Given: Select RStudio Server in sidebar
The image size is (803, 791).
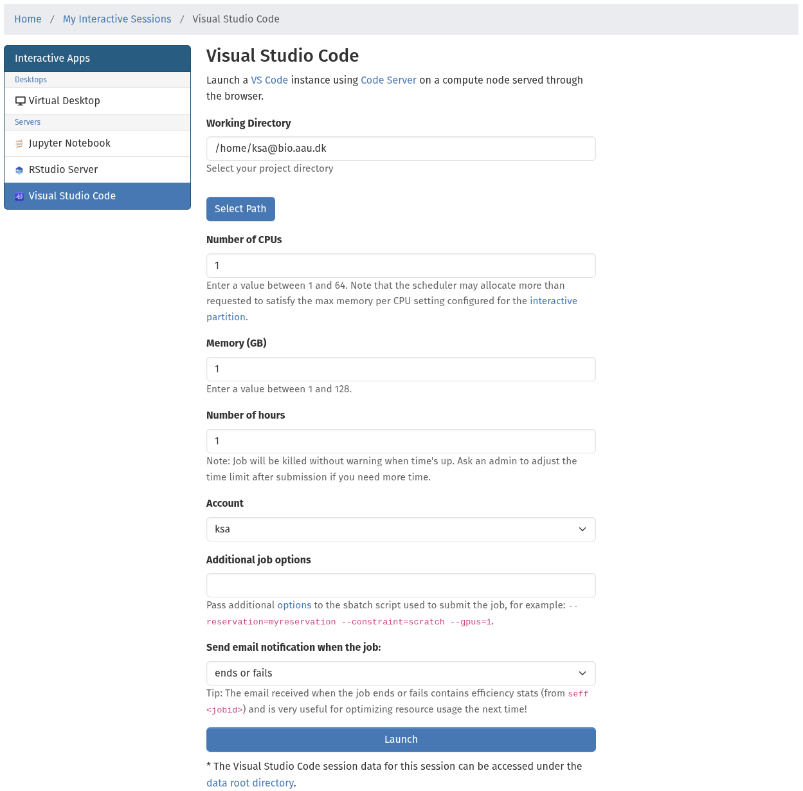Looking at the screenshot, I should click(x=98, y=170).
